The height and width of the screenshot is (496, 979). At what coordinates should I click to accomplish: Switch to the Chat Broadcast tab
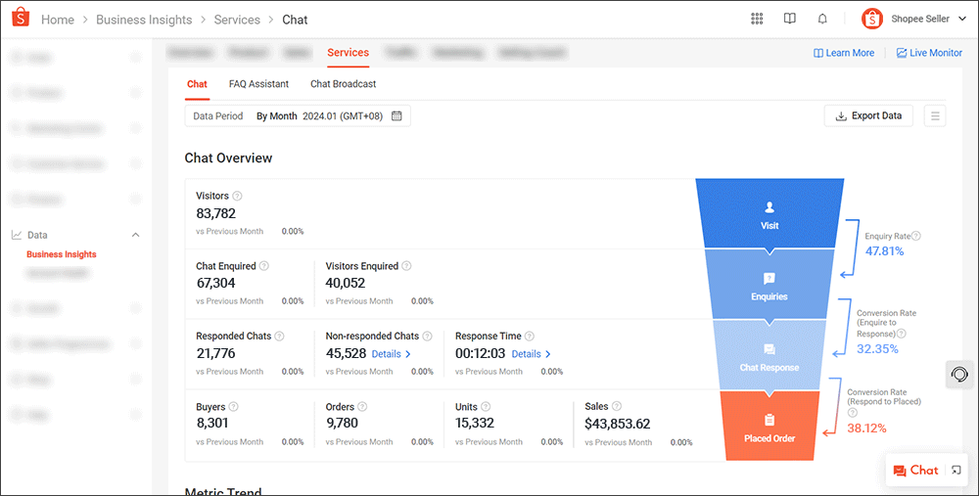pyautogui.click(x=343, y=84)
